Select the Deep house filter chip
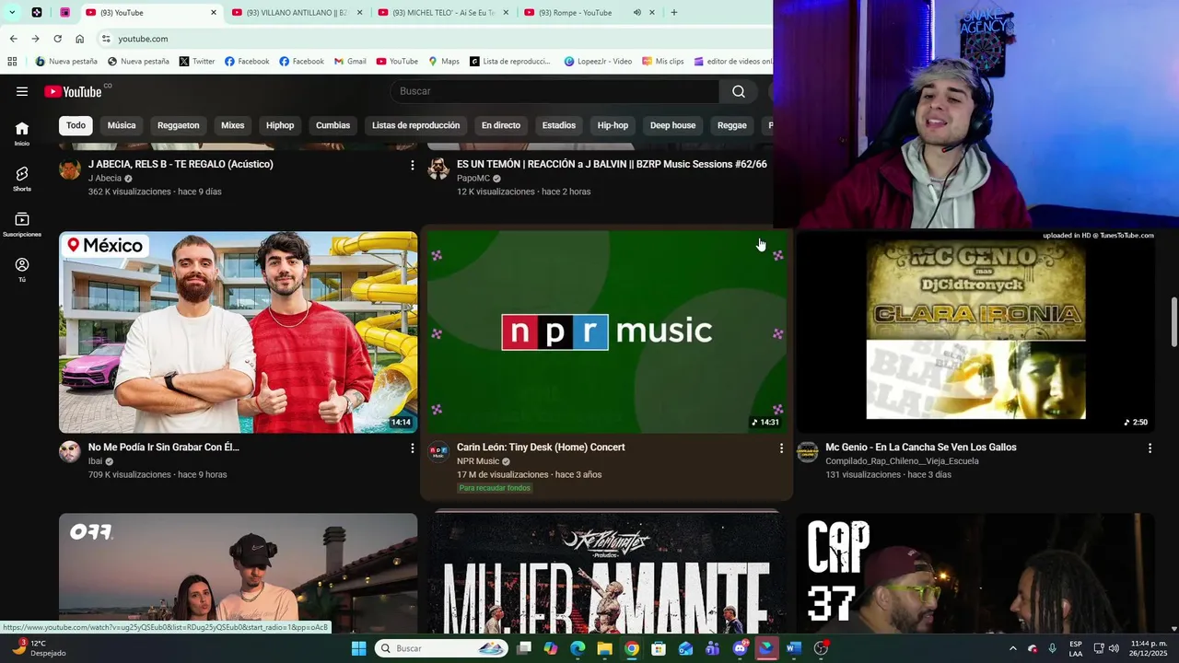Screen dimensions: 1179x663 (x=672, y=125)
